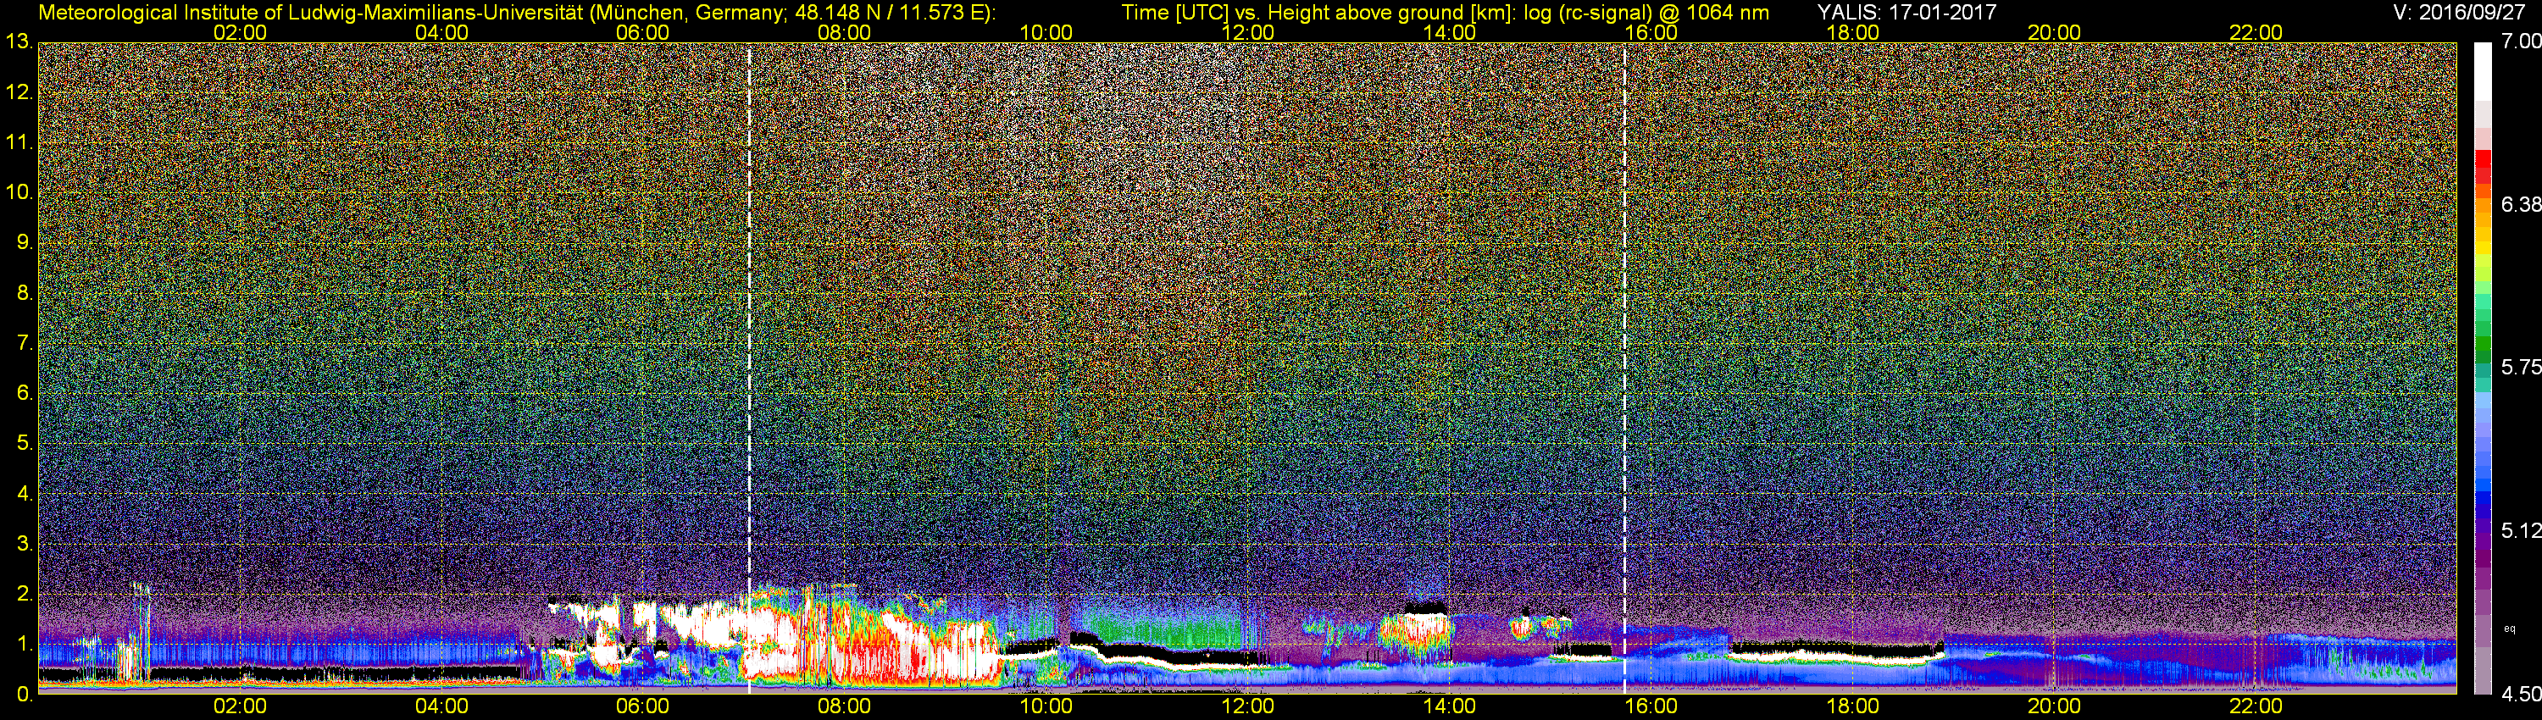Viewport: 2542px width, 720px height.
Task: Click the 02:00 label on the top time axis
Action: click(240, 32)
